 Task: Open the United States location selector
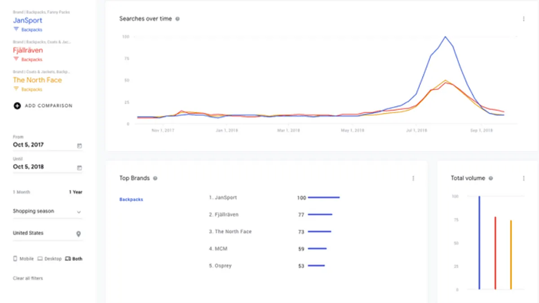click(48, 233)
